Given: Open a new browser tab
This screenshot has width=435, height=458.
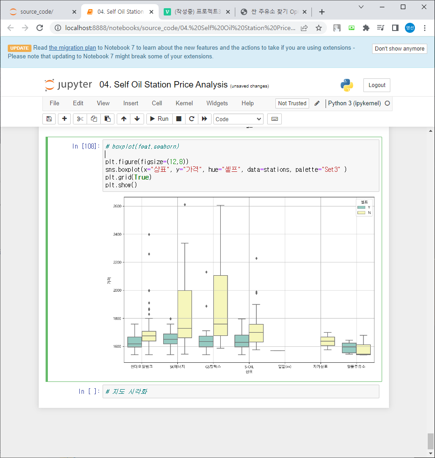Looking at the screenshot, I should pyautogui.click(x=322, y=12).
